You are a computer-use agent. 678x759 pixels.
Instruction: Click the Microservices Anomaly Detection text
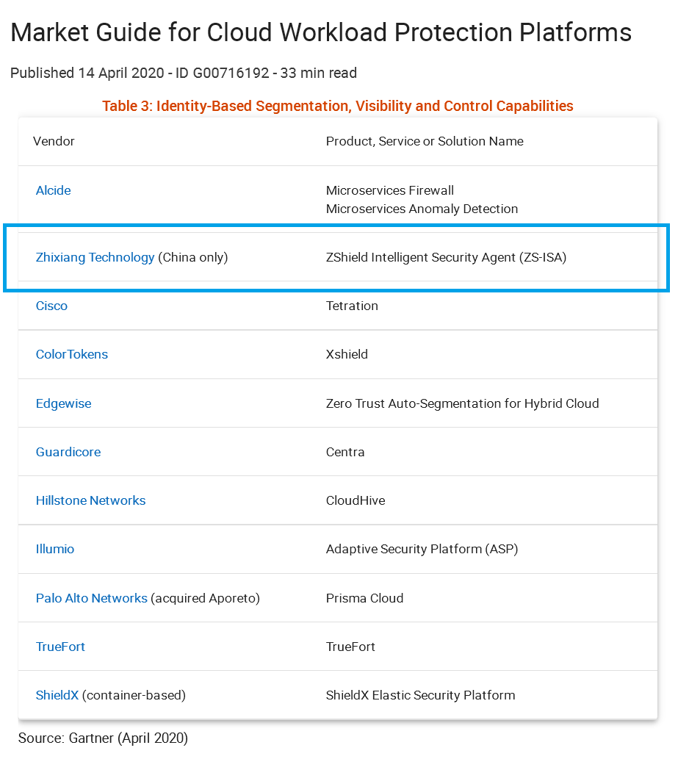coord(422,209)
